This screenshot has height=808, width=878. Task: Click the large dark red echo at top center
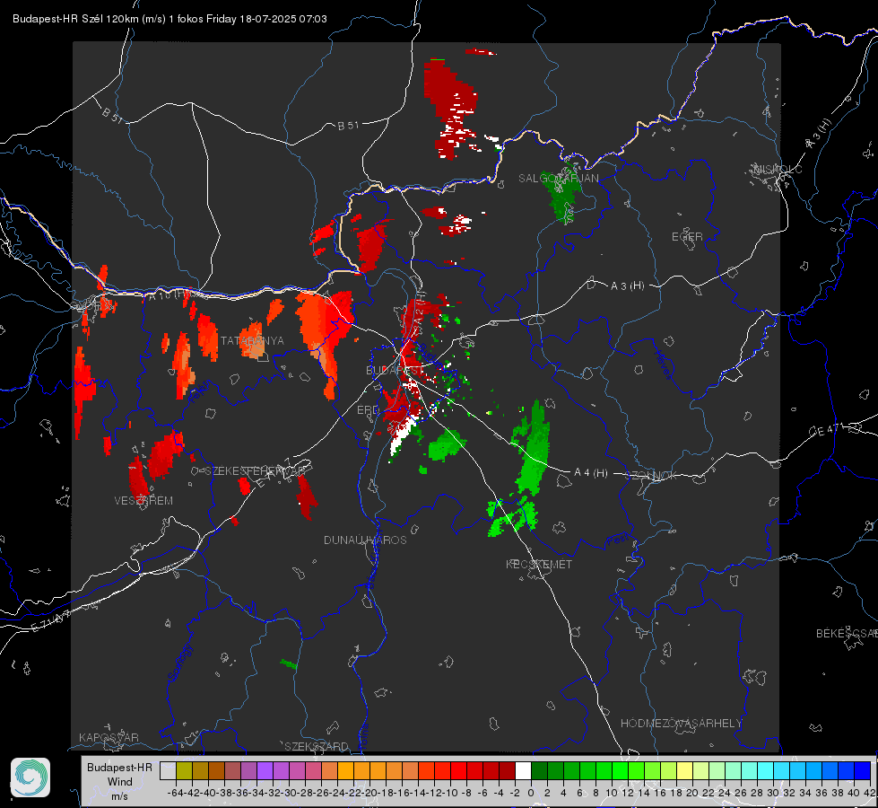pyautogui.click(x=449, y=109)
